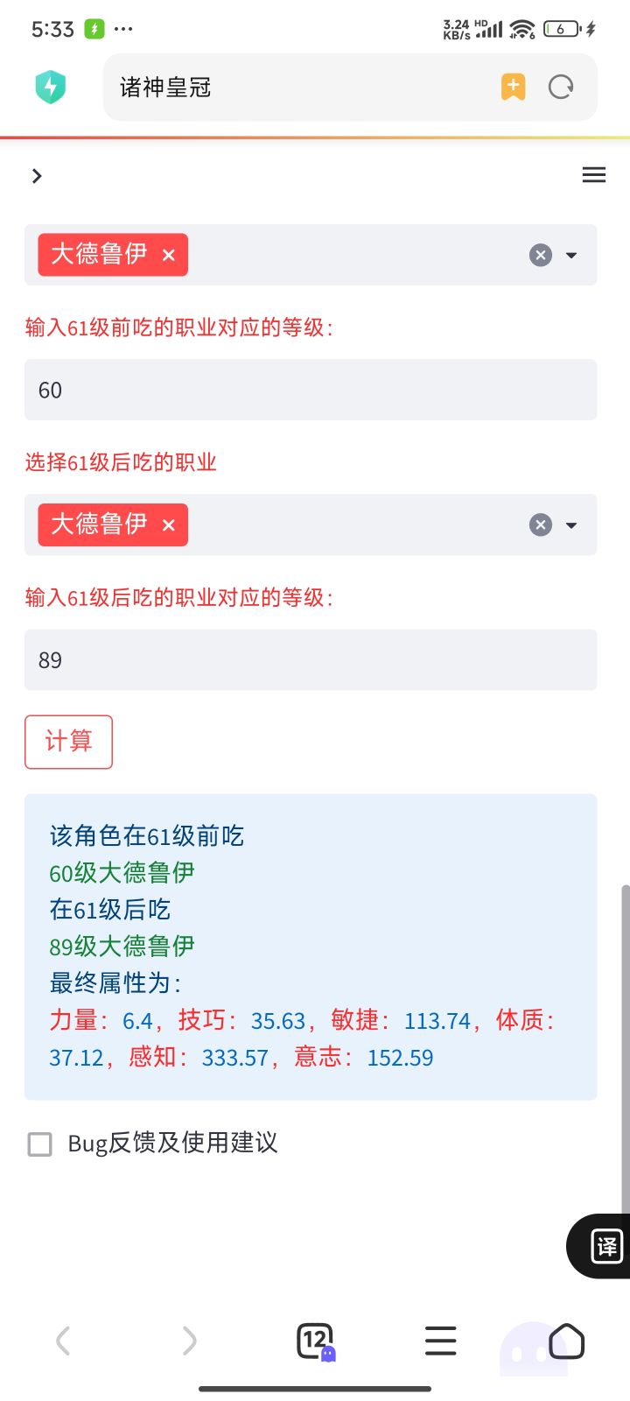The width and height of the screenshot is (630, 1401).
Task: Reload the page via the refresh icon
Action: 561,87
